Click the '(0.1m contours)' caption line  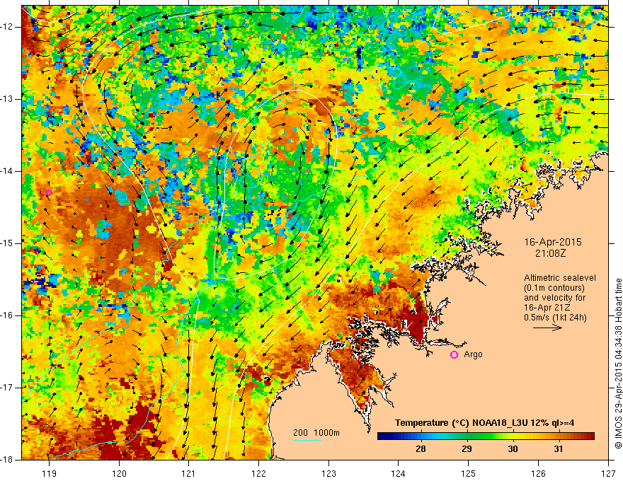(554, 288)
